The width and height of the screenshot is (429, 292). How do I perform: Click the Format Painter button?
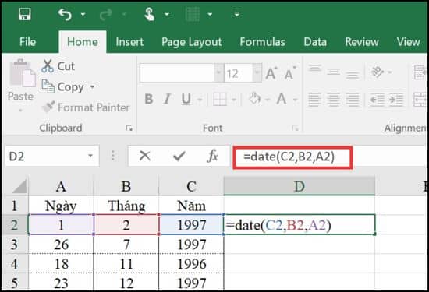[85, 107]
